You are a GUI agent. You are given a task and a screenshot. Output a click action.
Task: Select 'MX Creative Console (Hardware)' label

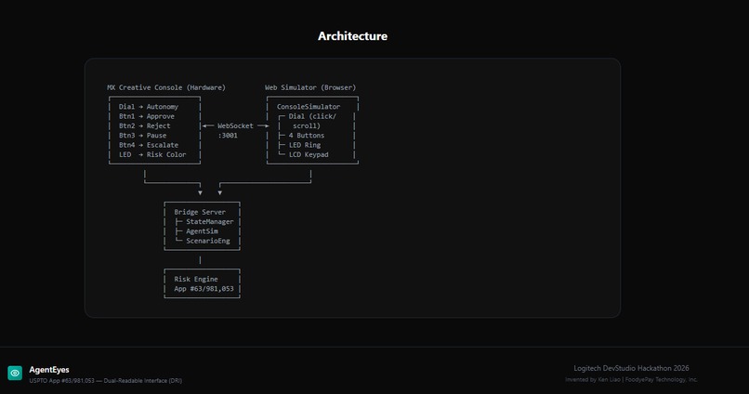(x=166, y=87)
